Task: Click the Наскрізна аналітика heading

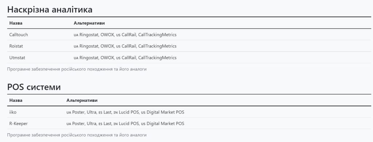Action: click(50, 10)
